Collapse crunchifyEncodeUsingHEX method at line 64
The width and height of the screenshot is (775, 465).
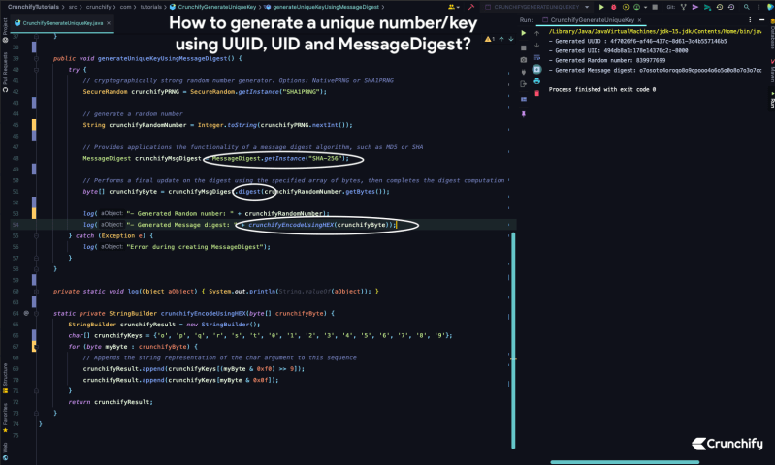point(36,314)
